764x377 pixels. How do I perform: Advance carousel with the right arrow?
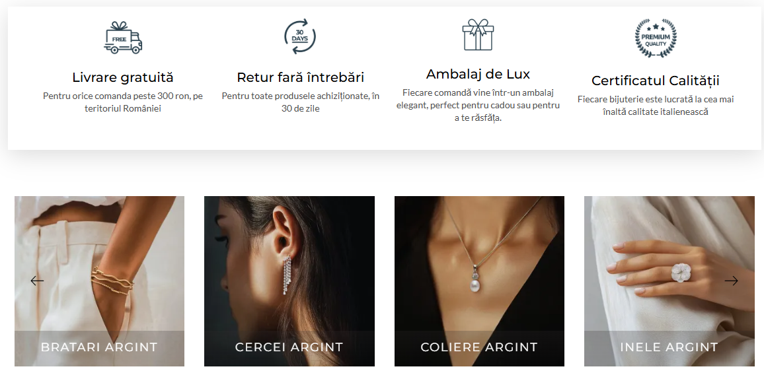pyautogui.click(x=731, y=281)
